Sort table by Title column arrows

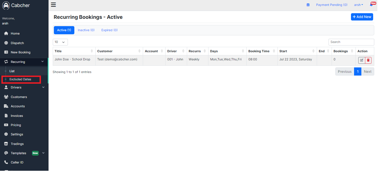click(x=92, y=51)
